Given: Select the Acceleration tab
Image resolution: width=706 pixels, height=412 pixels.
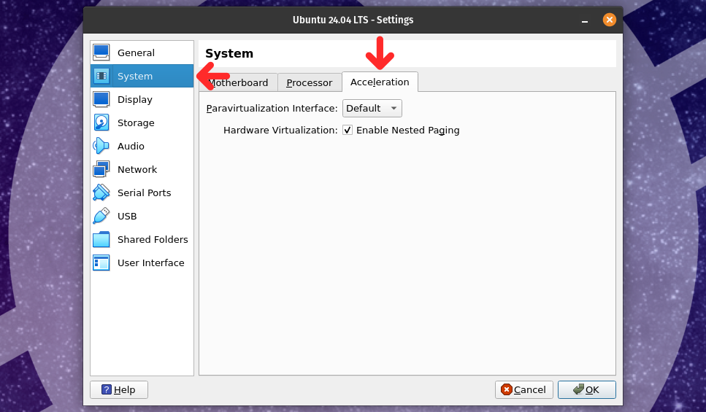Looking at the screenshot, I should pyautogui.click(x=380, y=82).
